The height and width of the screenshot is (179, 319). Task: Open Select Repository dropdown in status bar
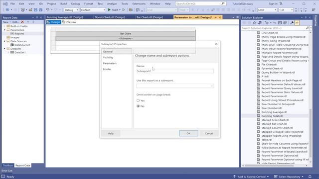pyautogui.click(x=289, y=177)
